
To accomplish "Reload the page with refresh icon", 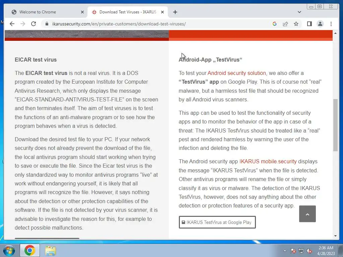I will (33, 24).
